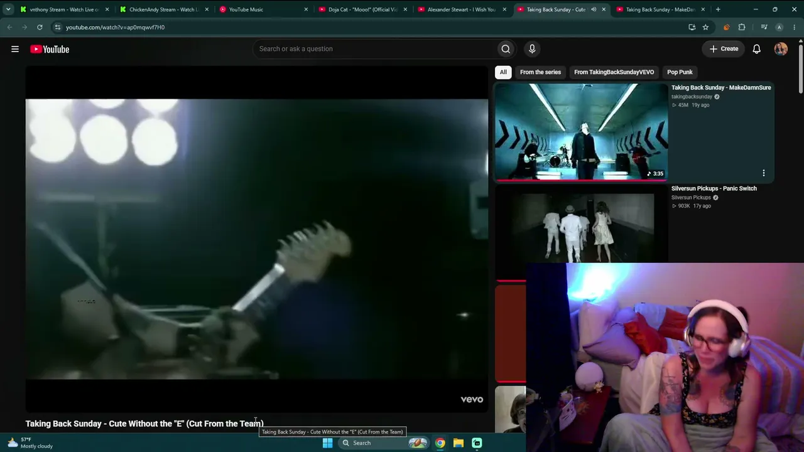Viewport: 804px width, 452px height.
Task: Switch to the Doja Cat Mooo tab
Action: click(x=362, y=9)
